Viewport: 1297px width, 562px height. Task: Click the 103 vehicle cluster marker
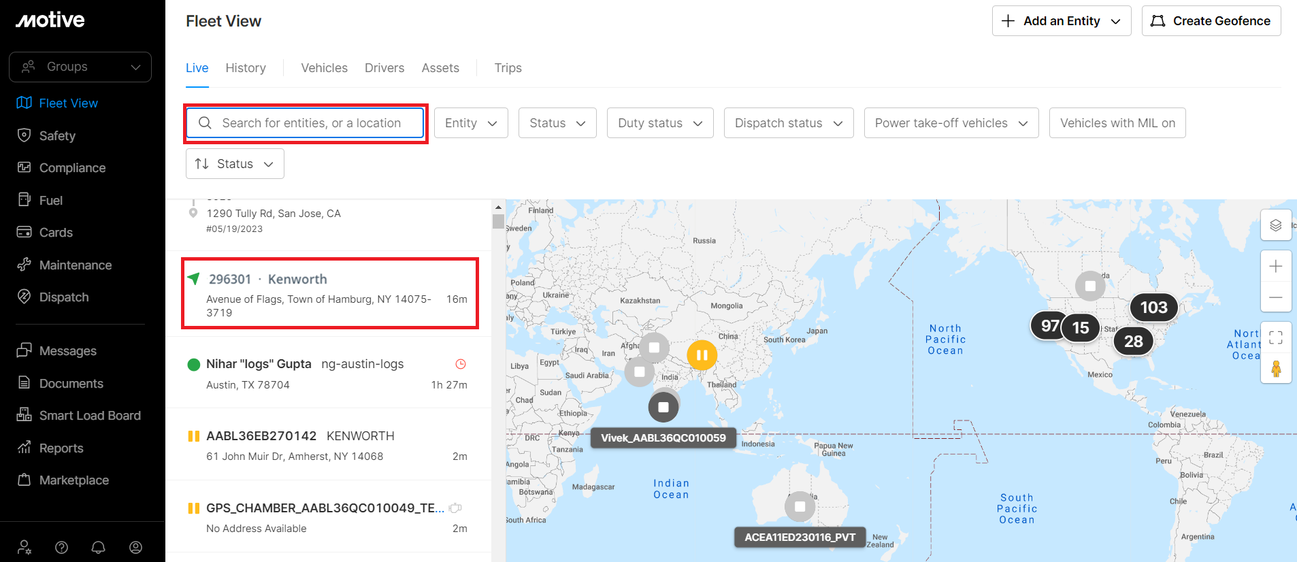click(1153, 308)
